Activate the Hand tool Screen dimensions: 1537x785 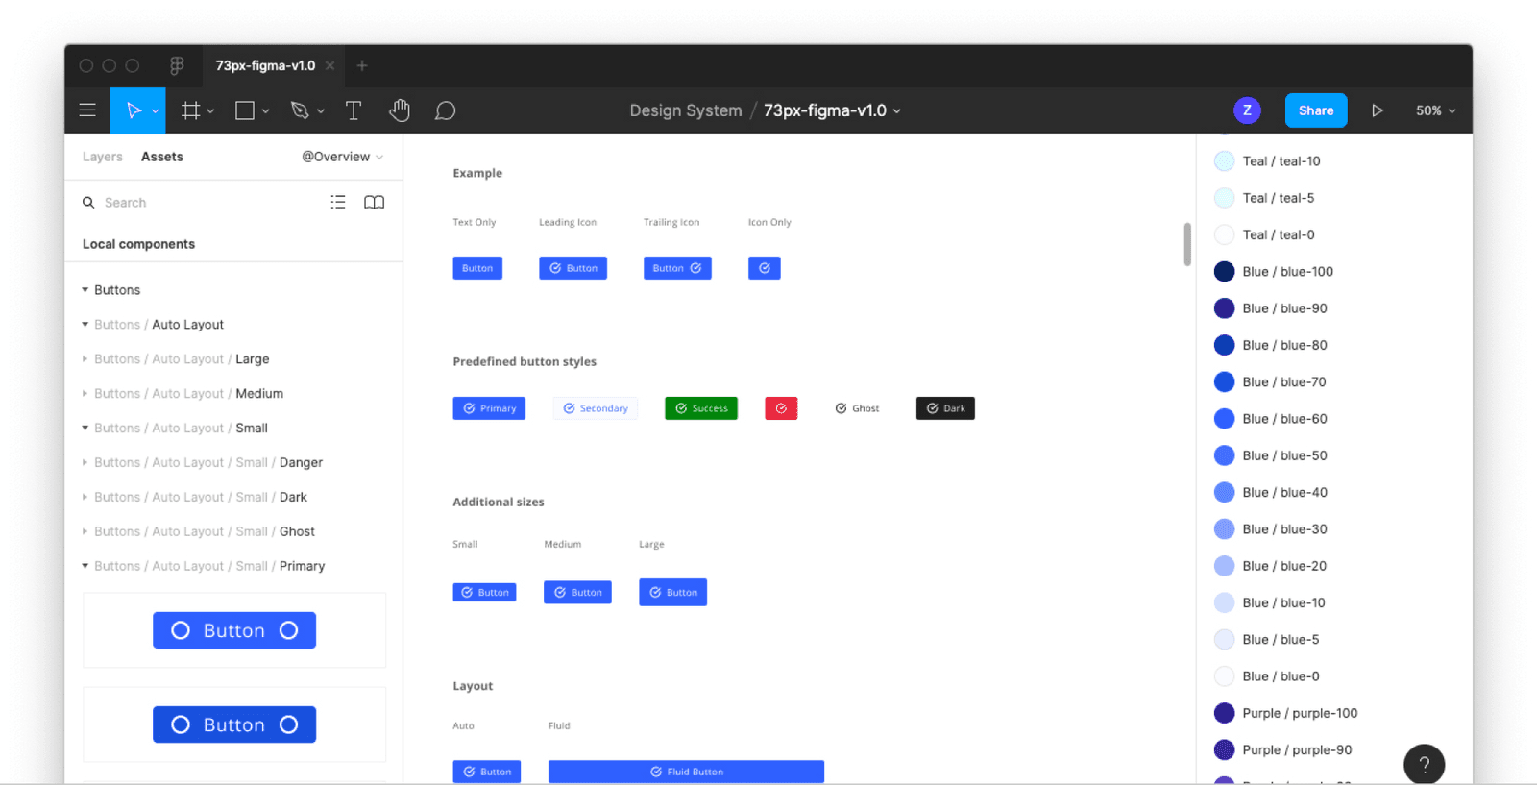(x=400, y=110)
